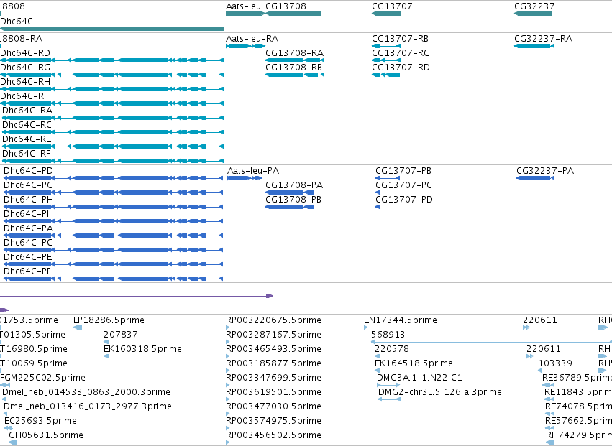This screenshot has width=612, height=446.
Task: Select RP003220675.5prime label
Action: [273, 320]
